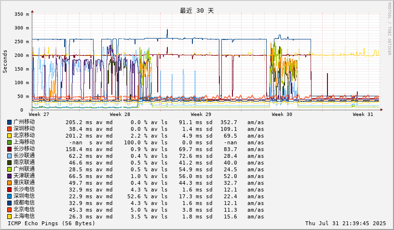Select the 深圳电信 legend label
The height and width of the screenshot is (230, 394).
tap(24, 196)
